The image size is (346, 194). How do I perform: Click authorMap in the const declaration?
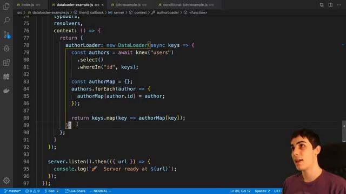pyautogui.click(x=102, y=81)
